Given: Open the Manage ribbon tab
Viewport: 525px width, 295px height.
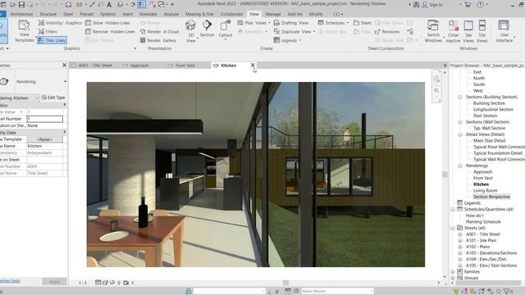Looking at the screenshot, I should pyautogui.click(x=273, y=14).
